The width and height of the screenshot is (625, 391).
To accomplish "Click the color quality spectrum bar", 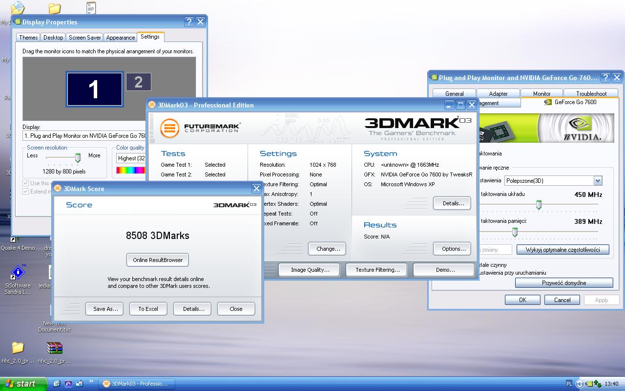I will [131, 170].
